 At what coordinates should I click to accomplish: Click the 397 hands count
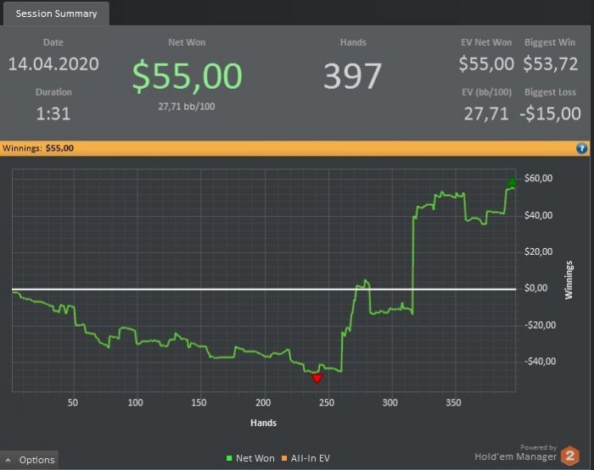(x=353, y=76)
